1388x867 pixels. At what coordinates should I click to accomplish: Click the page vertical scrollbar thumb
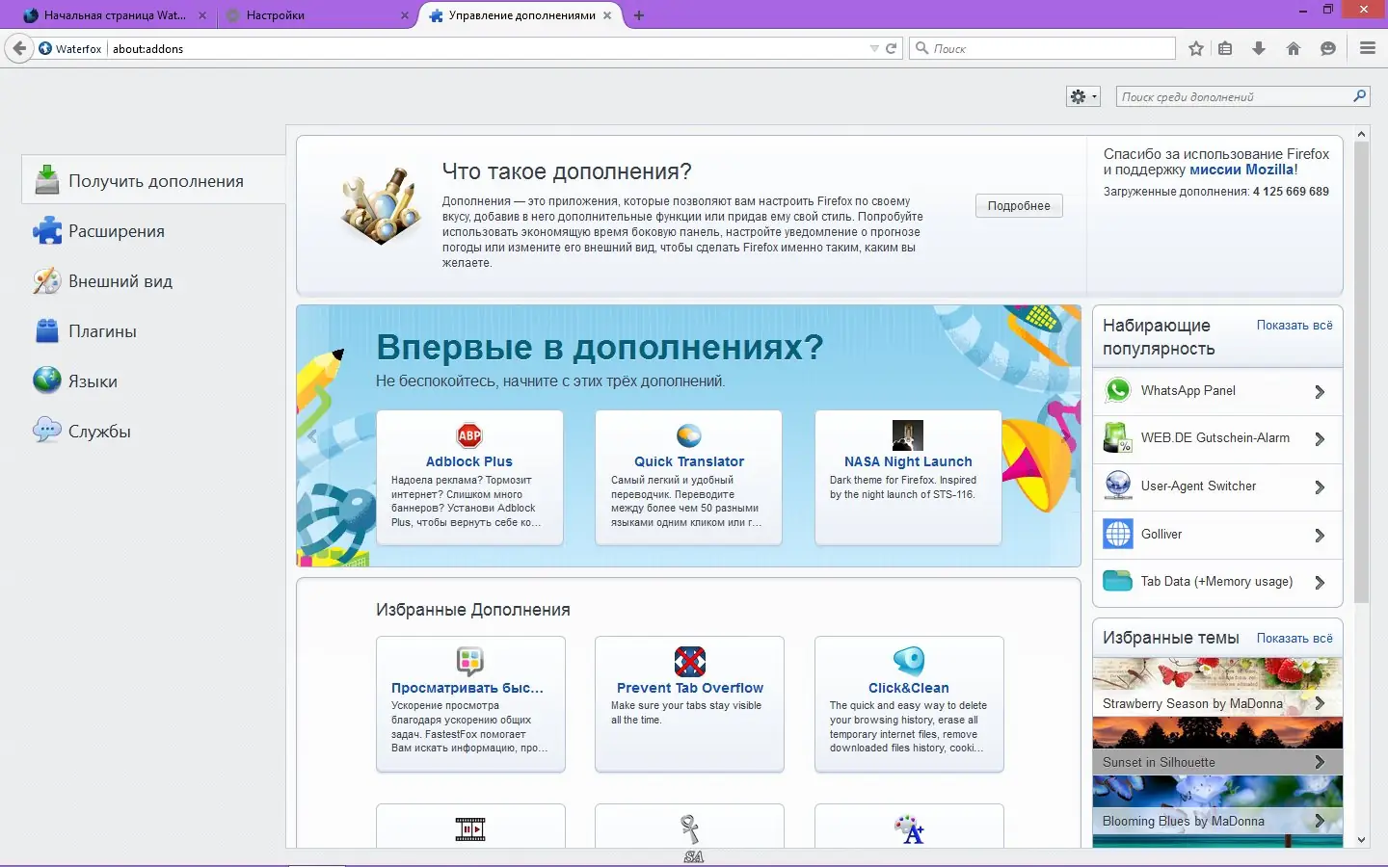point(1361,373)
